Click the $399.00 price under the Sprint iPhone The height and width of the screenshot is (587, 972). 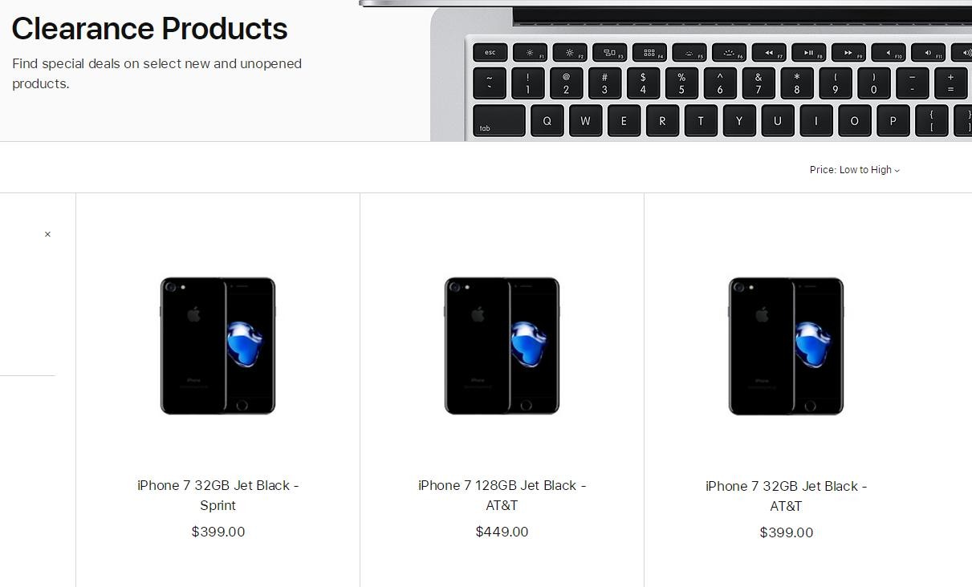tap(218, 532)
